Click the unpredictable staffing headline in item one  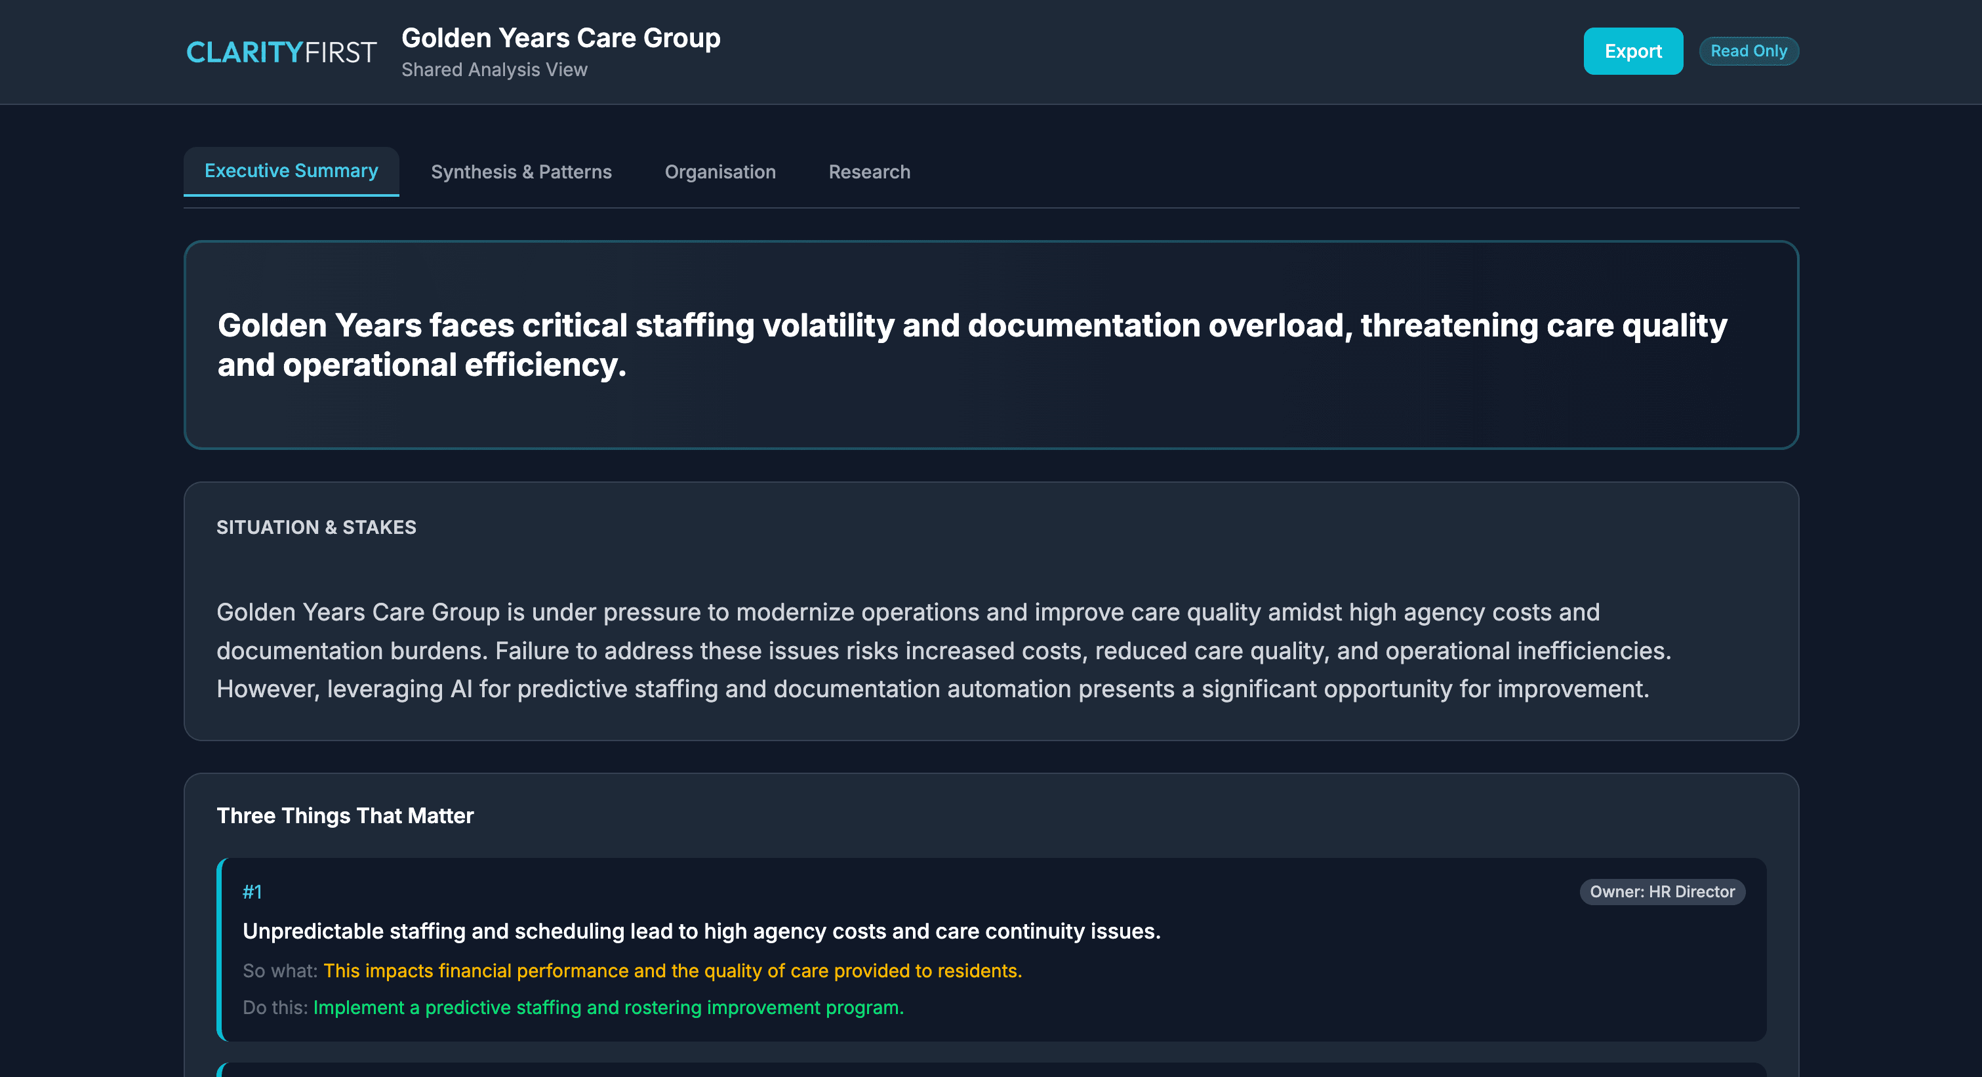[701, 930]
